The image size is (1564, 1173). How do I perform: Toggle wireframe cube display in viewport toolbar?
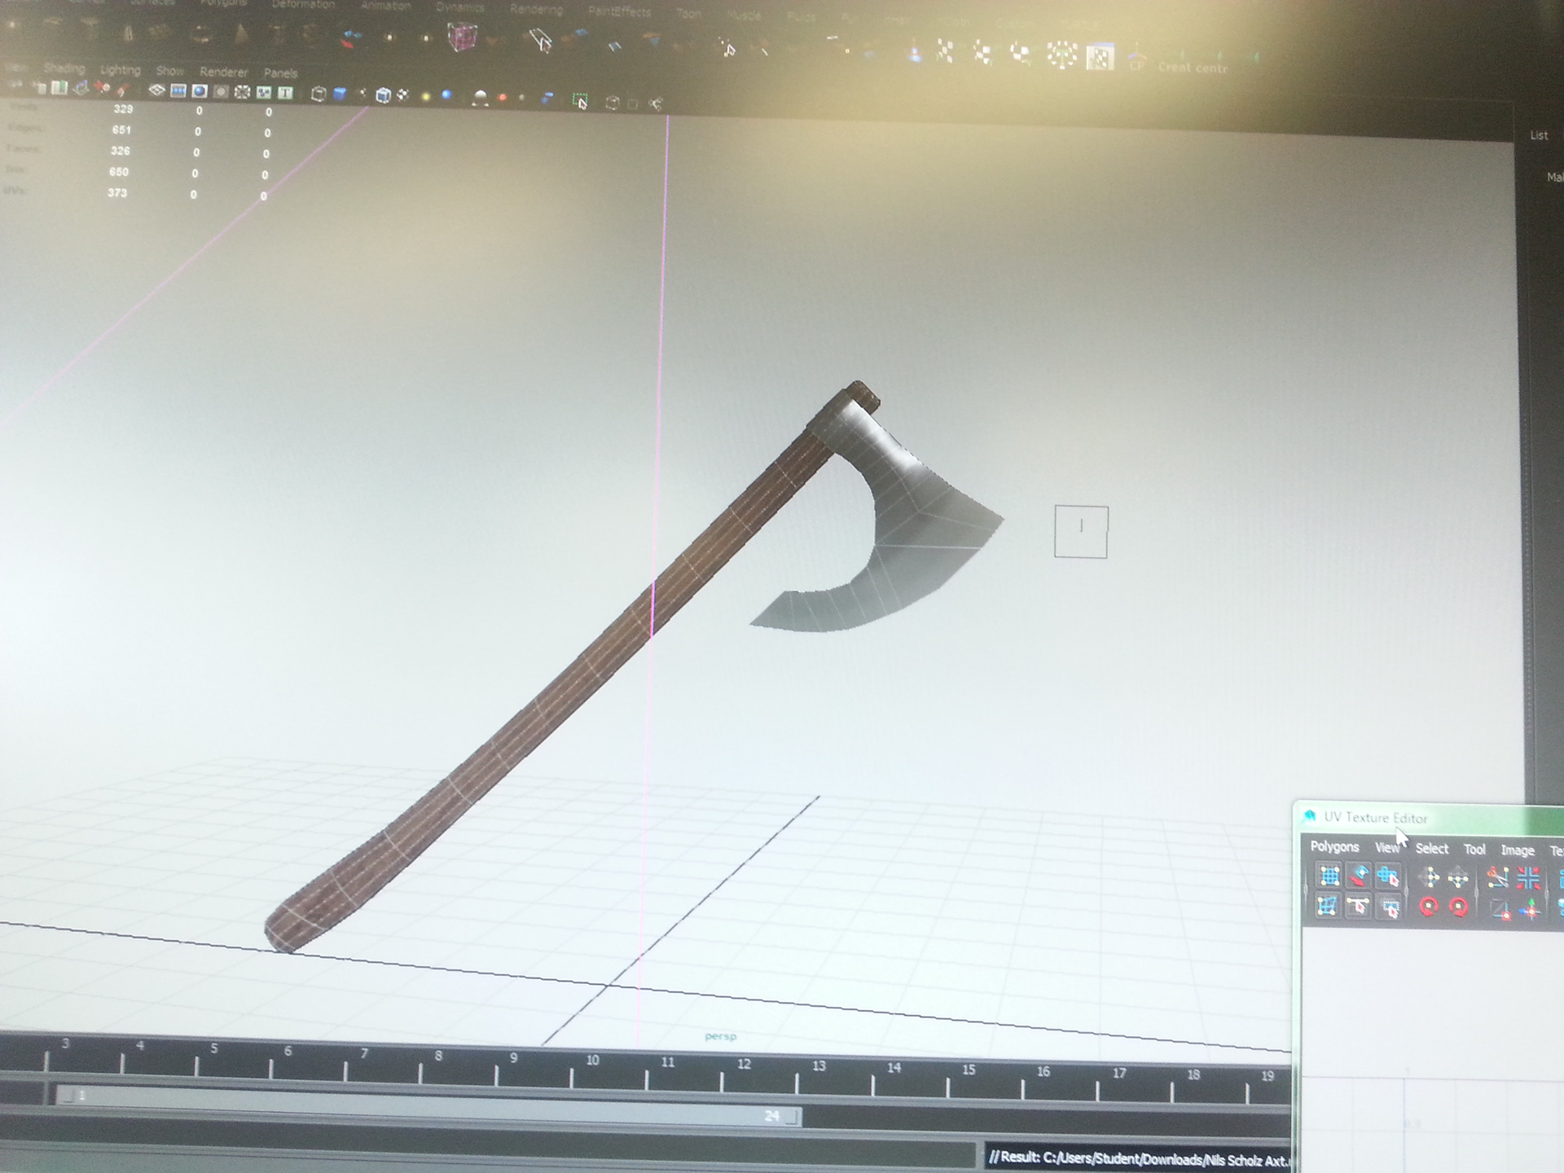tap(319, 94)
